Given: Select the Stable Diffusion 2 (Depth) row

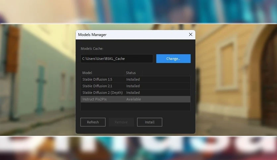Looking at the screenshot, I should (135, 93).
